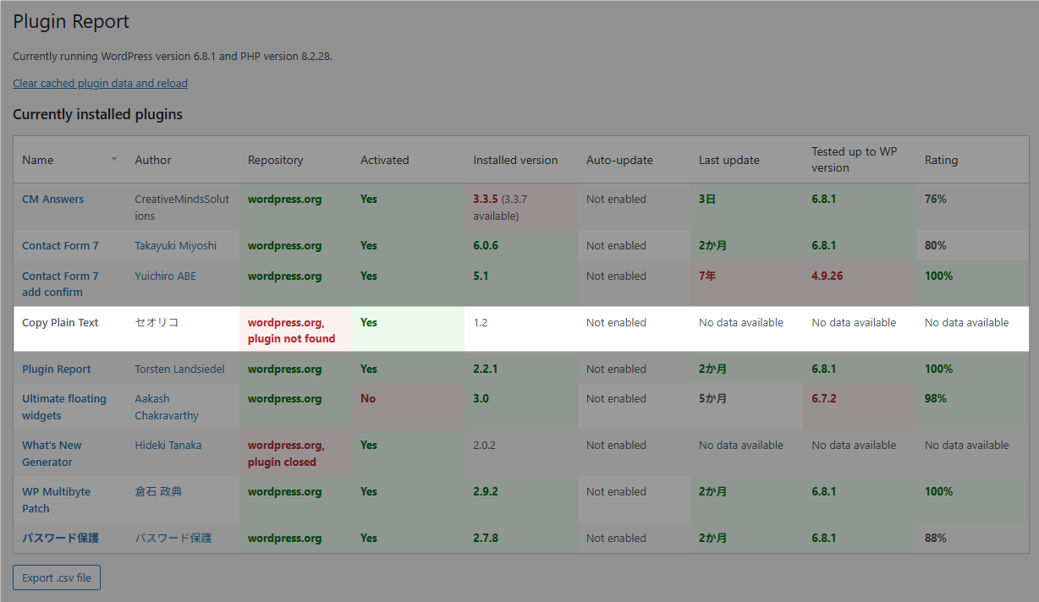Screen dimensions: 1039x602
Task: Click installed version 6.0.6 cell
Action: click(x=520, y=245)
